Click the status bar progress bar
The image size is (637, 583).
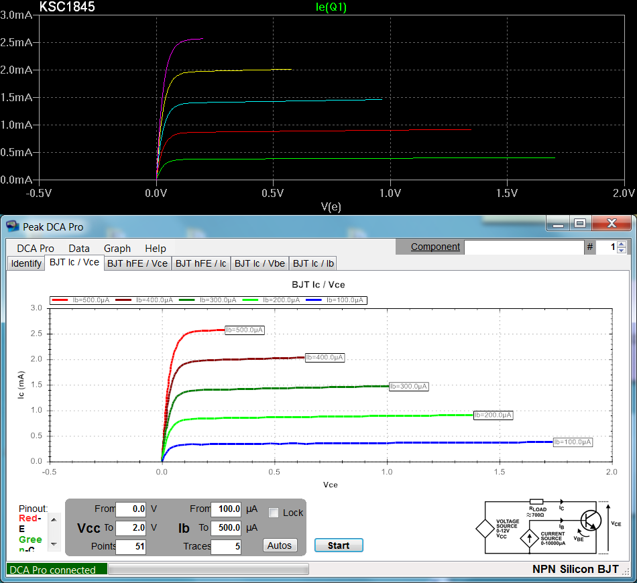(x=209, y=569)
